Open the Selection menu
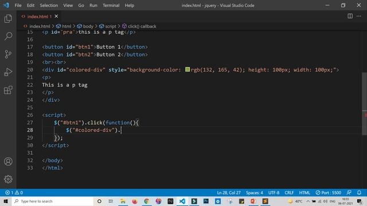The height and width of the screenshot is (206, 367). coord(49,5)
